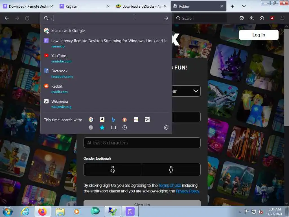289x217 pixels.
Task: Select the History clock search shortcut
Action: 124,127
